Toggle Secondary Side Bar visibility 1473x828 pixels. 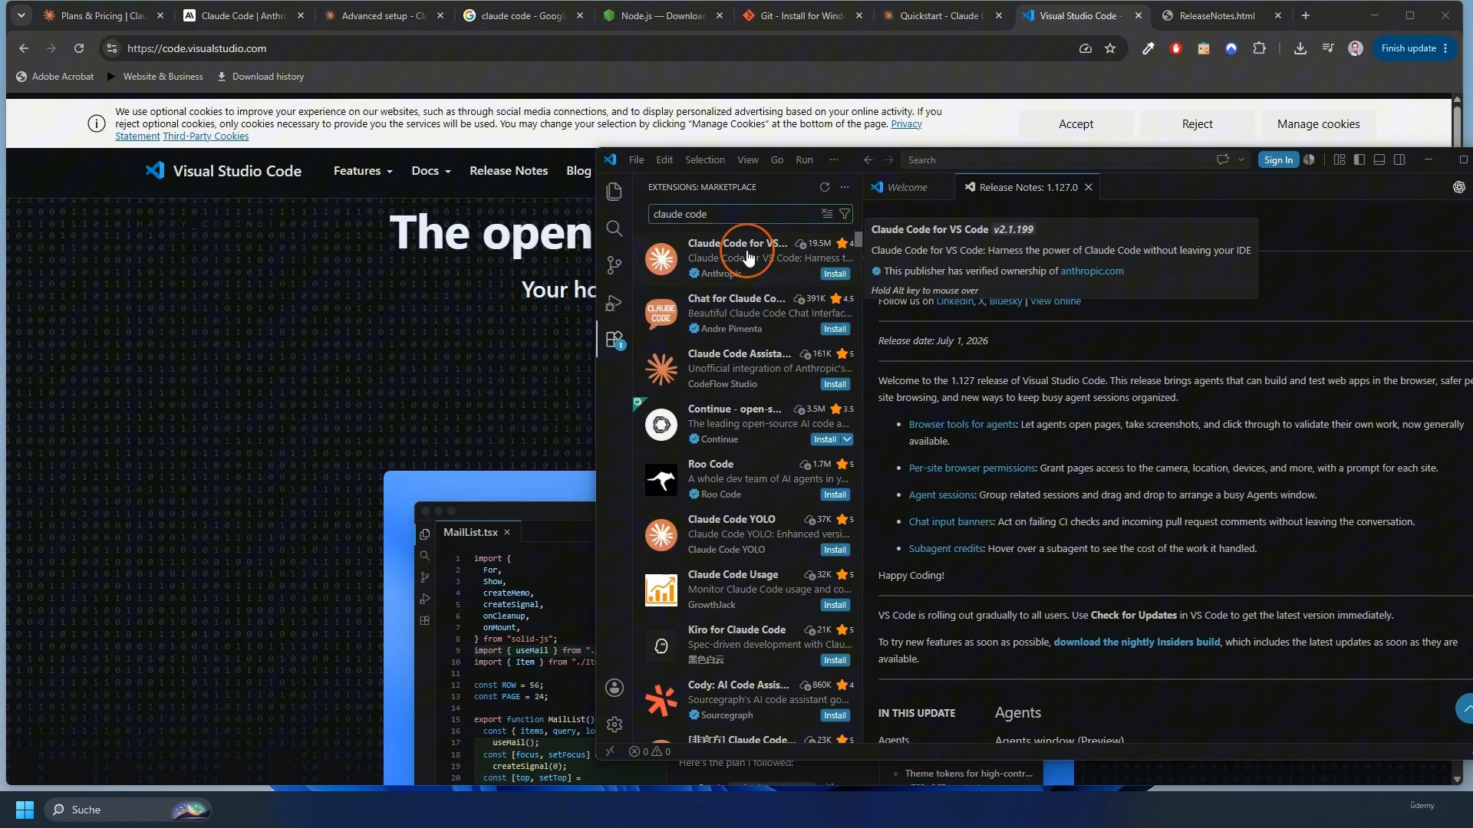1399,159
